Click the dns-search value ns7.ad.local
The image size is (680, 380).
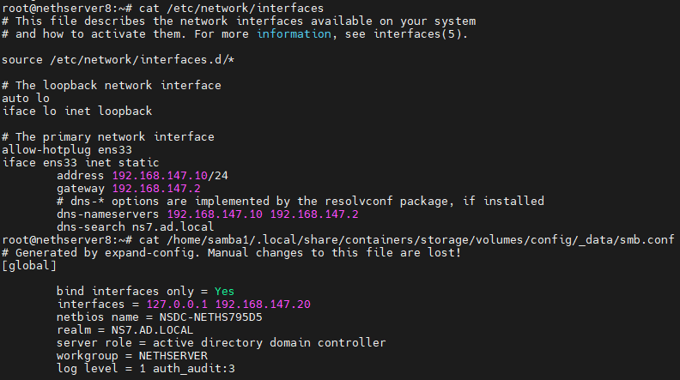pyautogui.click(x=173, y=227)
